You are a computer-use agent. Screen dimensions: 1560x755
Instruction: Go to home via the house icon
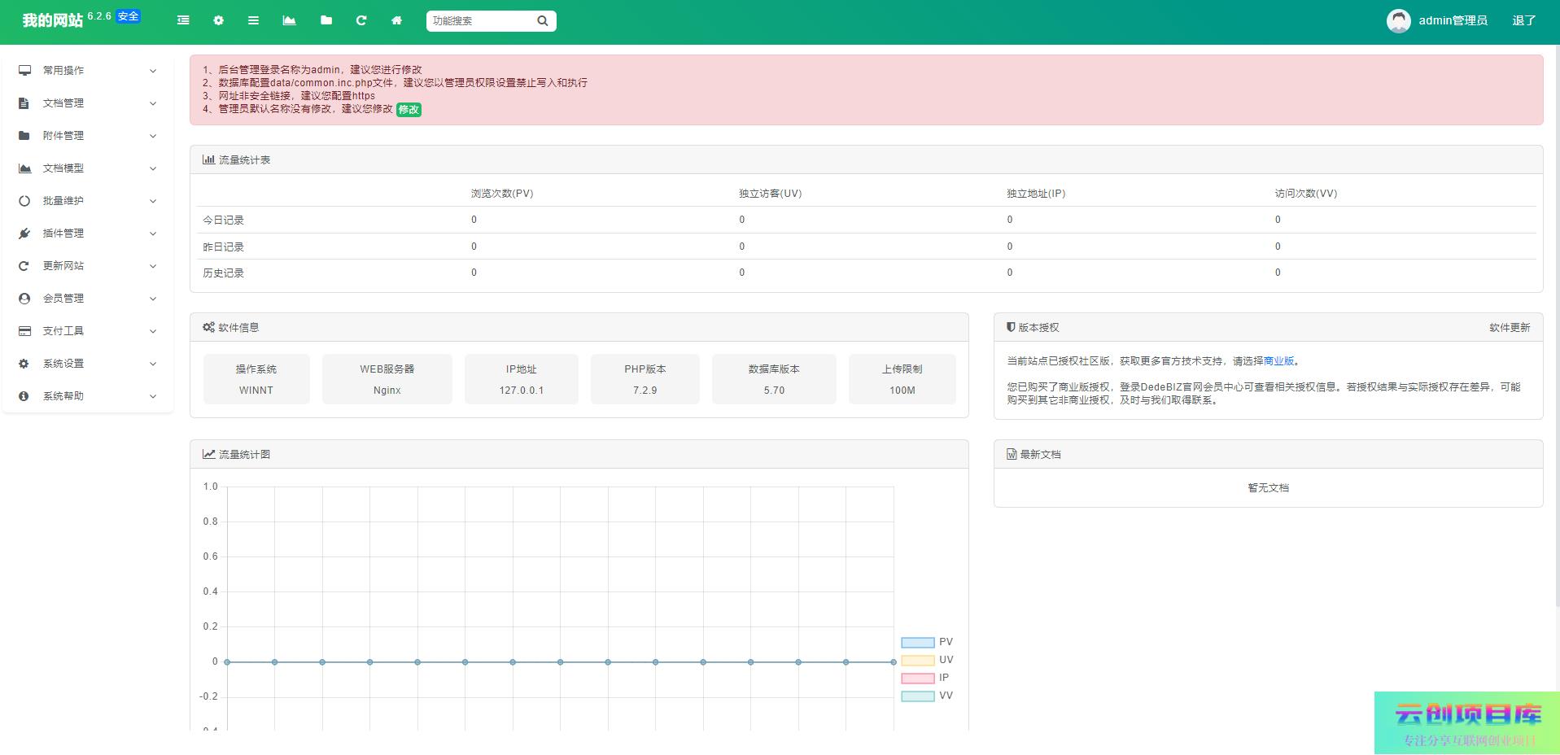coord(396,20)
